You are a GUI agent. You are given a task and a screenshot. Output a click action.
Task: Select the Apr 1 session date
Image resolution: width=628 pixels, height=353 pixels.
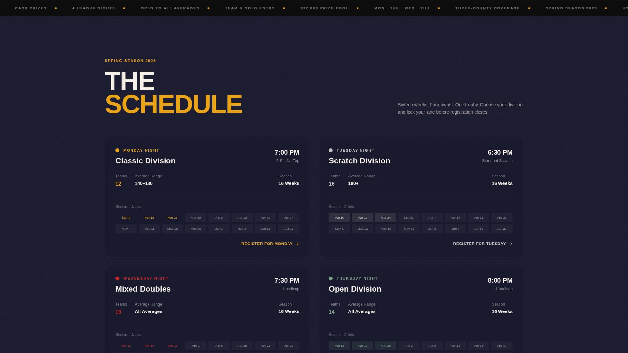click(x=196, y=346)
